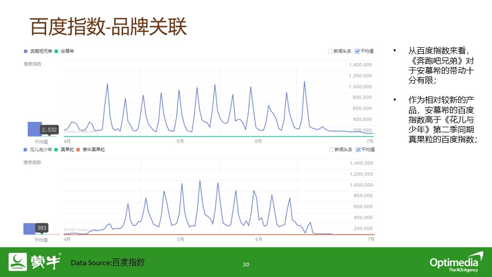492x277 pixels.
Task: Click 平均值 label under top chart bar
Action: coord(41,142)
